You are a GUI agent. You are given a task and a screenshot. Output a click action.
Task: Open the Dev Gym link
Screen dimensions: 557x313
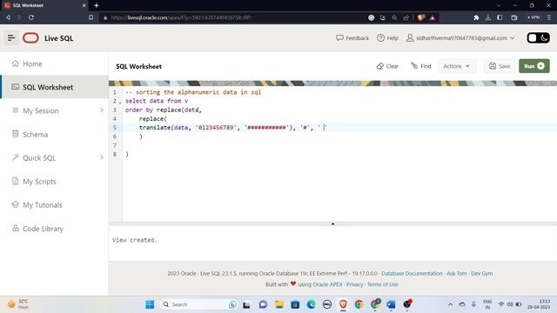pos(481,274)
